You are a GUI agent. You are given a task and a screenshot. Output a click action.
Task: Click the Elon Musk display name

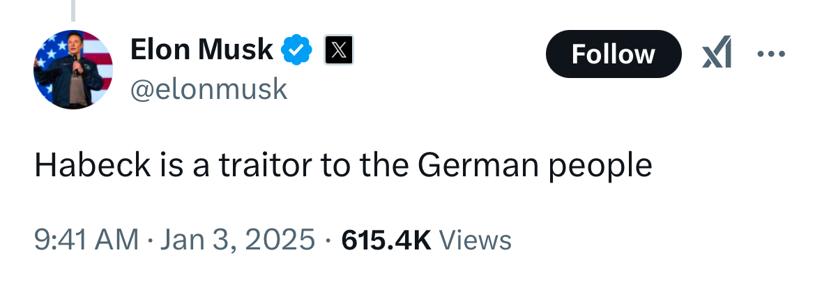[x=202, y=49]
